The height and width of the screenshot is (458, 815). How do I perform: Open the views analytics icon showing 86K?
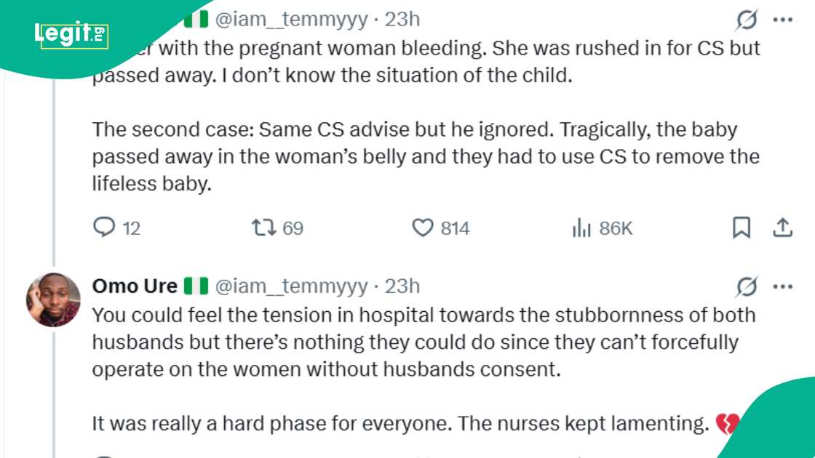coord(582,228)
